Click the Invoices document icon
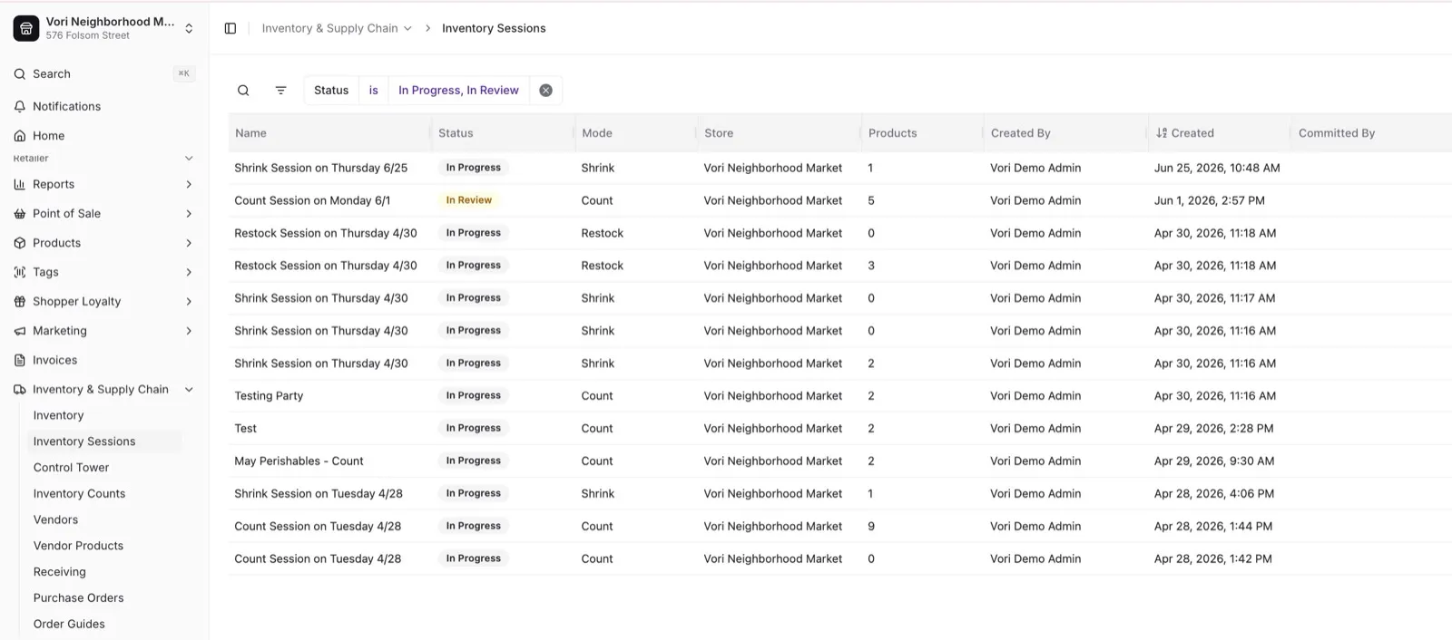 [20, 360]
